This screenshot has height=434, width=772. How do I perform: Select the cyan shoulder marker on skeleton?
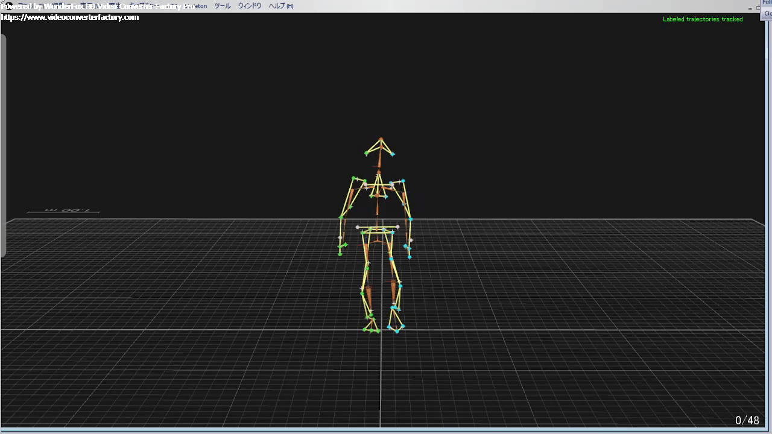[x=403, y=181]
